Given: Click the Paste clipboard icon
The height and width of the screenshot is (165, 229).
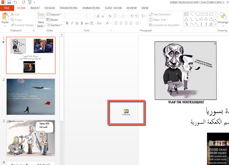Looking at the screenshot, I should (x=5, y=16).
